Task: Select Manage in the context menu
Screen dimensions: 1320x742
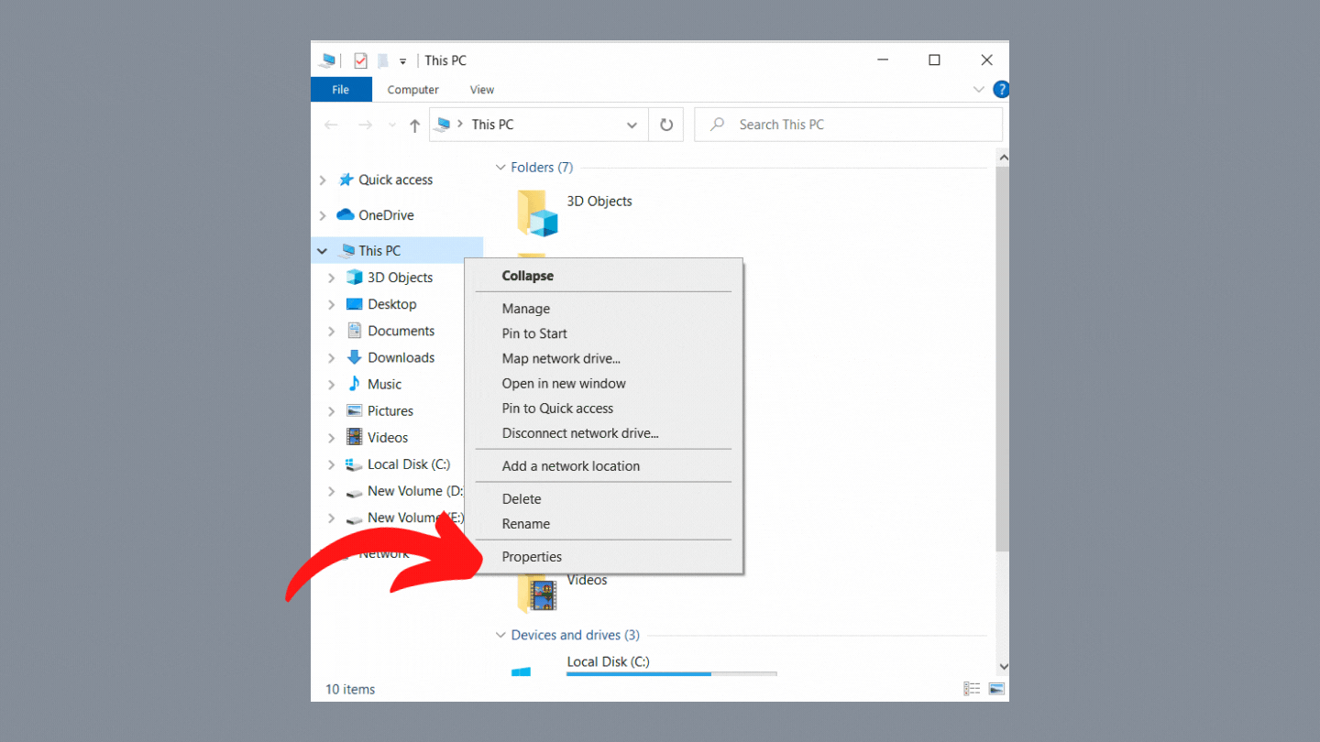Action: click(x=526, y=309)
